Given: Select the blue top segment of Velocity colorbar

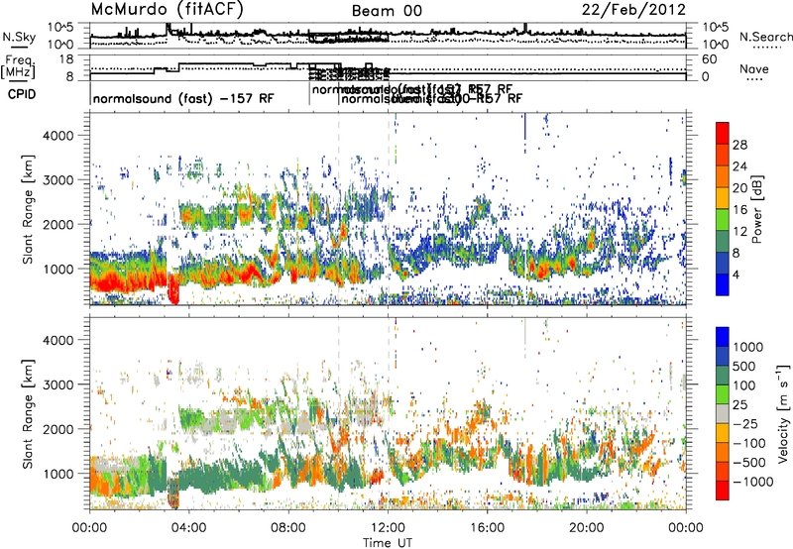Looking at the screenshot, I should [x=723, y=337].
